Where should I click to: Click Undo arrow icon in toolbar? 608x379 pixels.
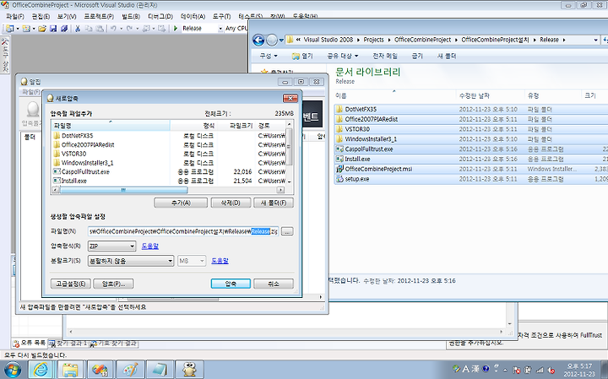tap(113, 29)
